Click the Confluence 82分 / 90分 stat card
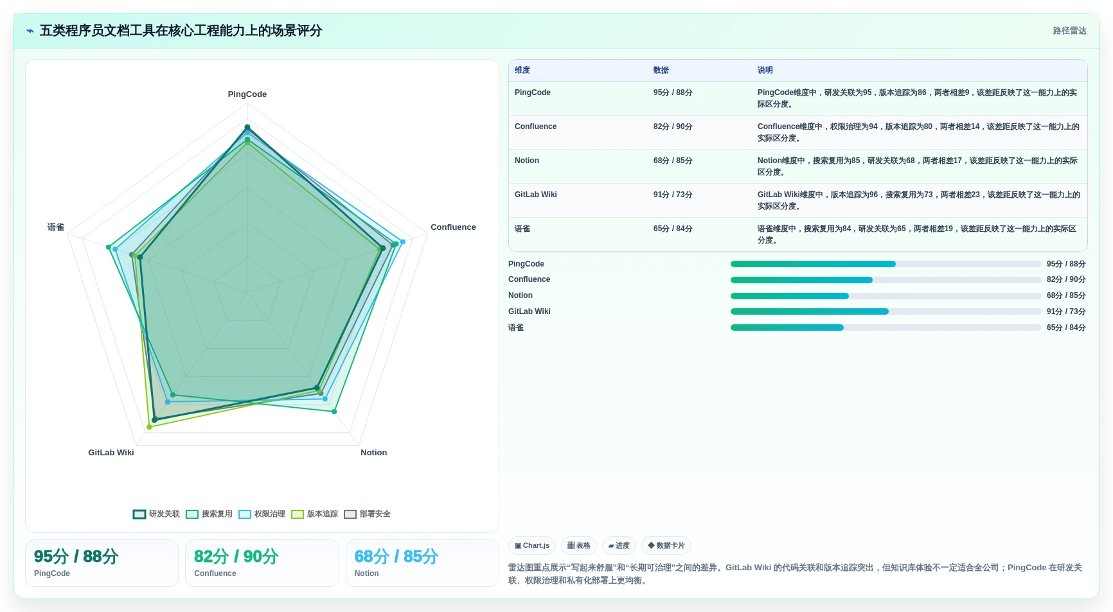The image size is (1113, 612). 262,563
